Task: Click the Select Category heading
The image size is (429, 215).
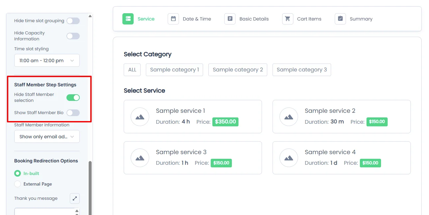Action: [x=148, y=54]
